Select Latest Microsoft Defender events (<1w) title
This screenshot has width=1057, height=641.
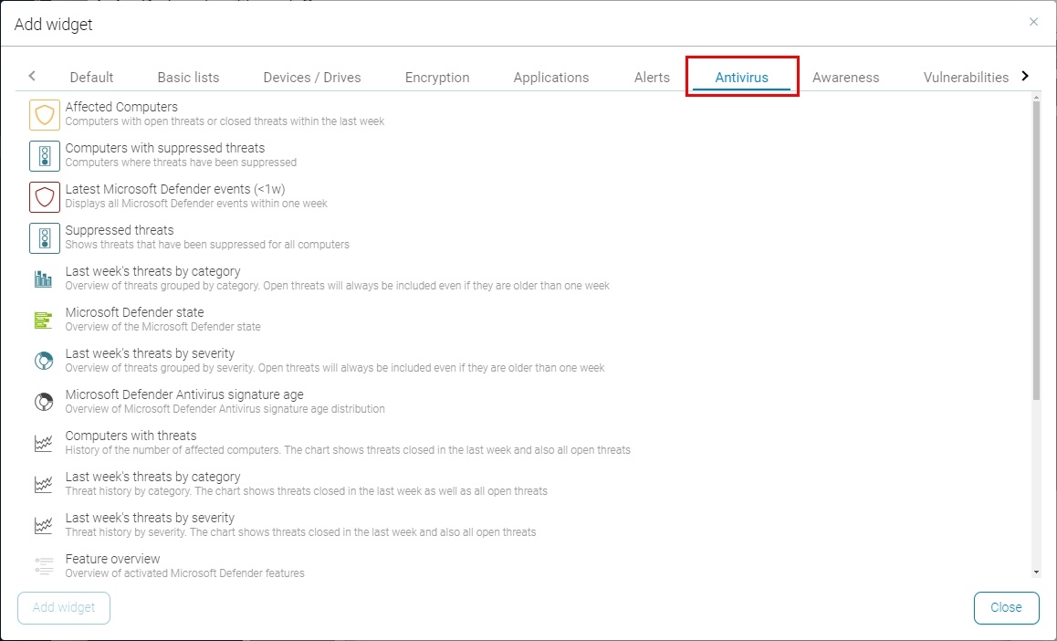175,189
